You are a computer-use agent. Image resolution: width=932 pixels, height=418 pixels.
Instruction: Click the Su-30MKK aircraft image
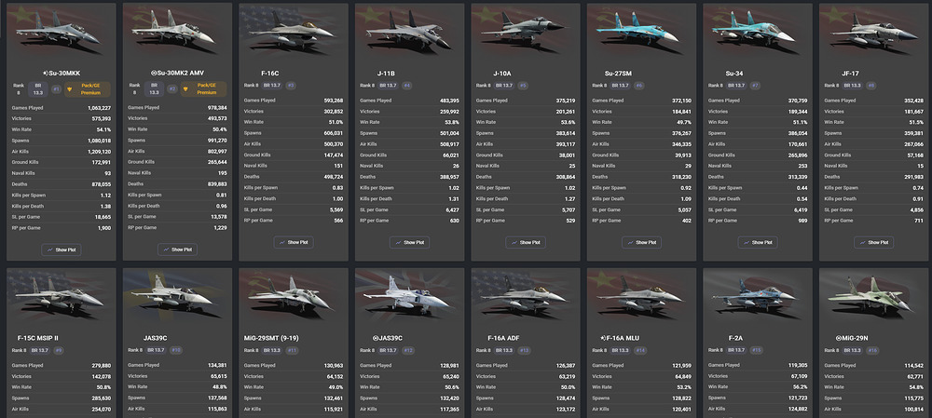(x=58, y=29)
